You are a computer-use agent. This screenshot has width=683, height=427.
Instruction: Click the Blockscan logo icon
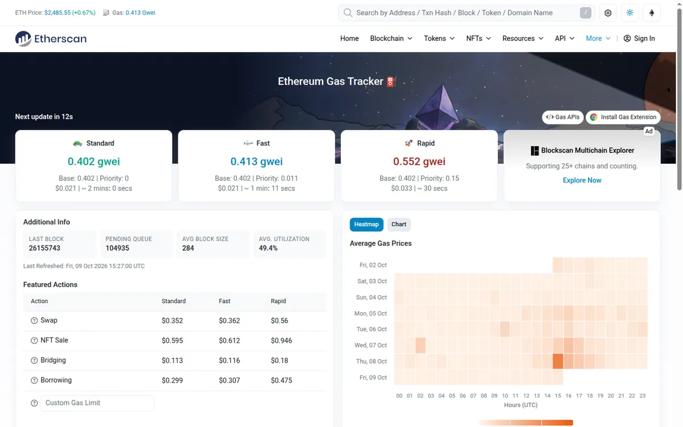pyautogui.click(x=534, y=151)
